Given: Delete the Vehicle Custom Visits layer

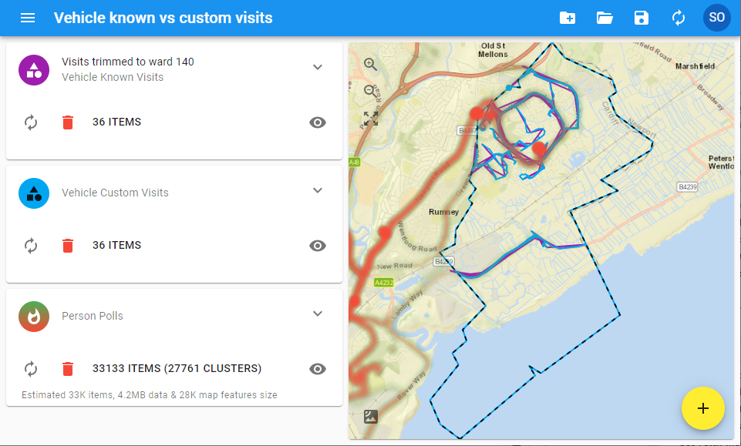Looking at the screenshot, I should (68, 246).
